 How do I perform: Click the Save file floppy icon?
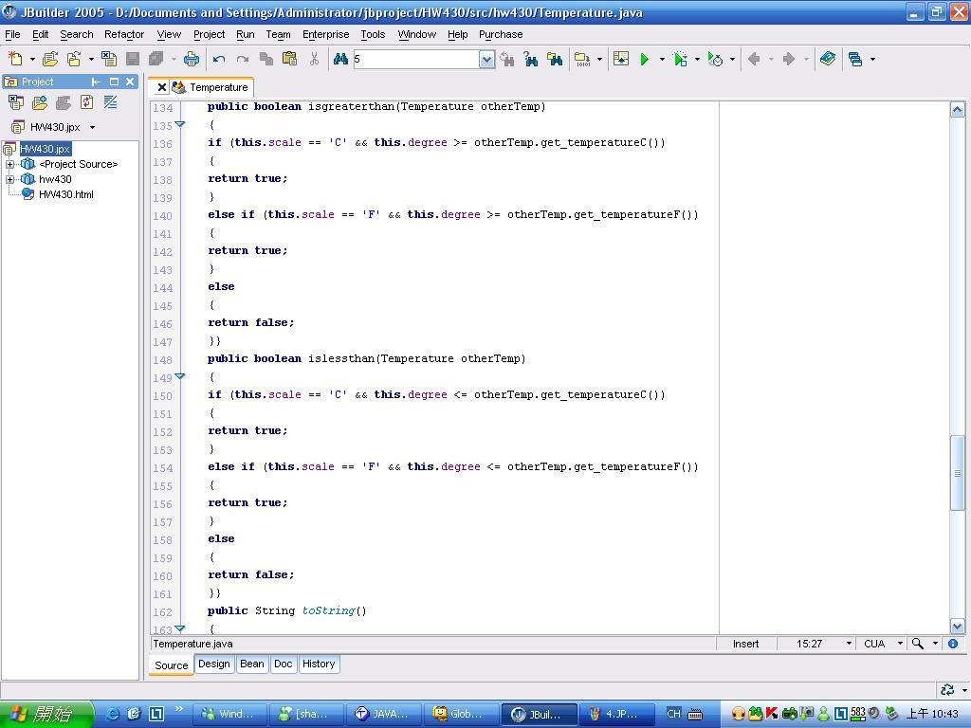133,59
